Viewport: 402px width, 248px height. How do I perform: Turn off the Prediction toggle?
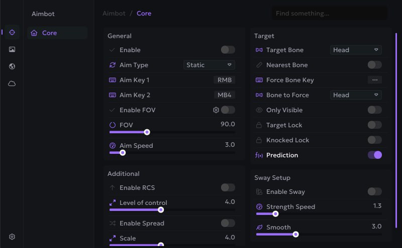pyautogui.click(x=374, y=155)
